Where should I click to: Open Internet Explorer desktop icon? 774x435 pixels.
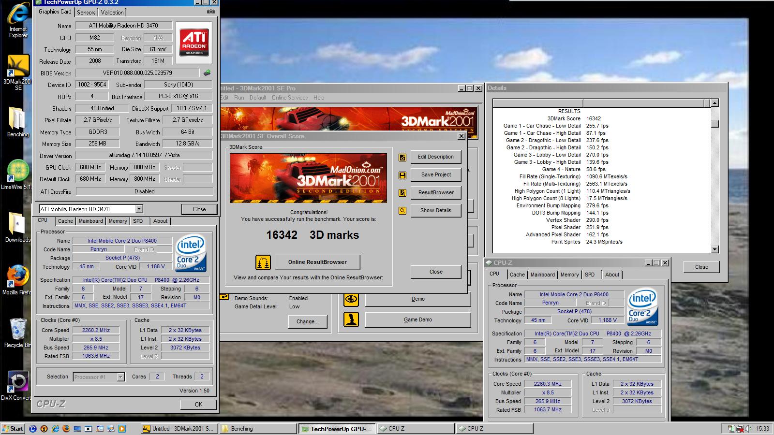click(18, 19)
